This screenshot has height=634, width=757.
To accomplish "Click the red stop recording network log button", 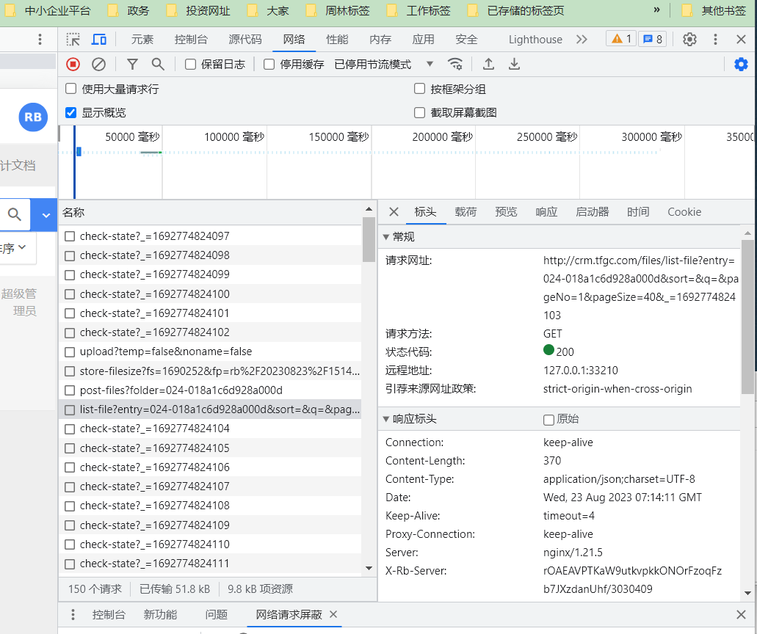I will [x=73, y=64].
